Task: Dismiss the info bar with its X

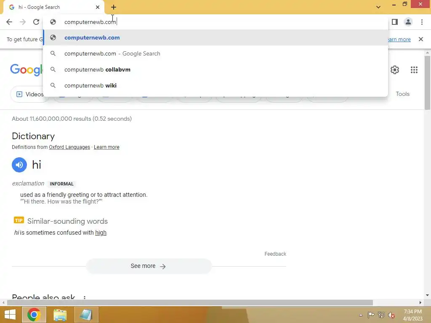Action: pos(421,39)
